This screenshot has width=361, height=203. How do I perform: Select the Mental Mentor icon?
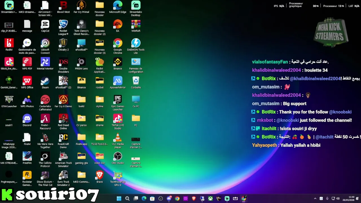45,64
